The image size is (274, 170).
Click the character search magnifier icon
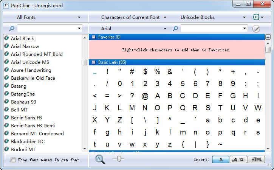click(x=175, y=28)
